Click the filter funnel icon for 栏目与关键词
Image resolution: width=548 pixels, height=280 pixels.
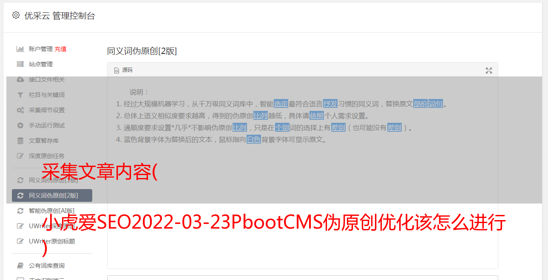(x=20, y=95)
